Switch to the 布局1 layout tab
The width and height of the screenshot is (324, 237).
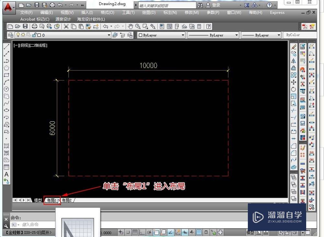point(52,200)
